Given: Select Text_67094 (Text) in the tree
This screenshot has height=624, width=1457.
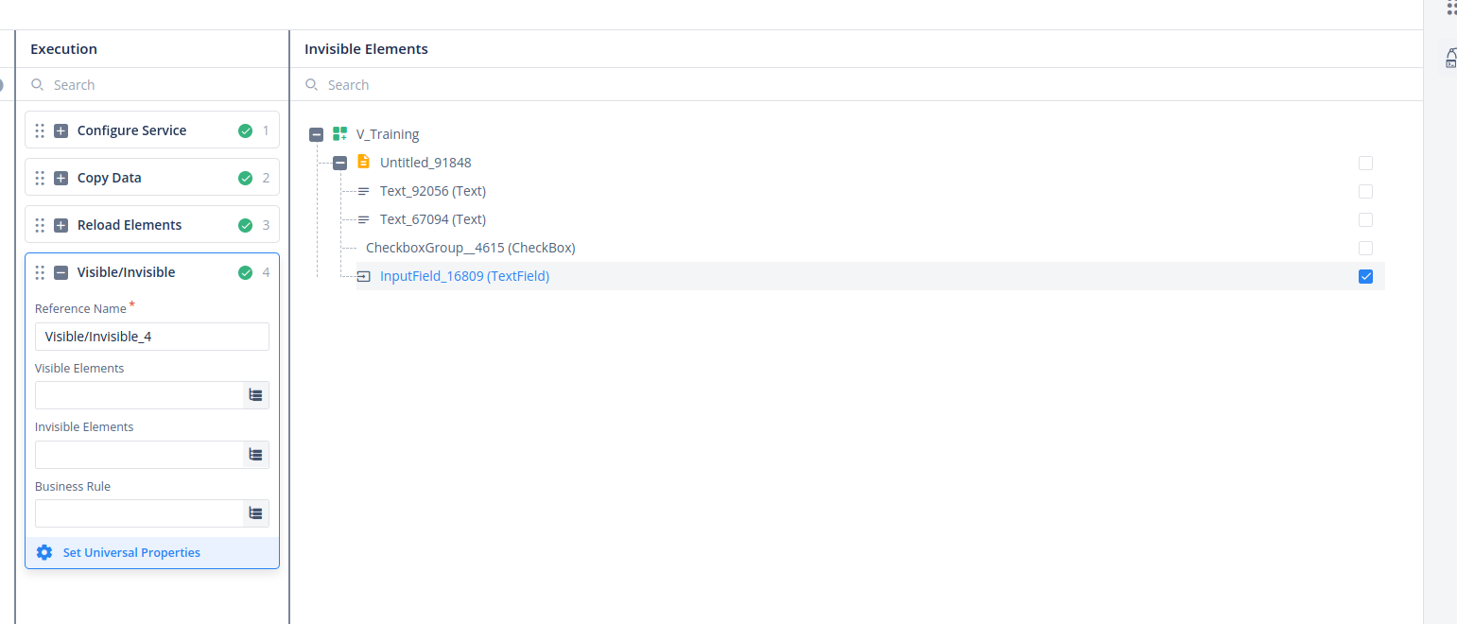Looking at the screenshot, I should coord(433,219).
